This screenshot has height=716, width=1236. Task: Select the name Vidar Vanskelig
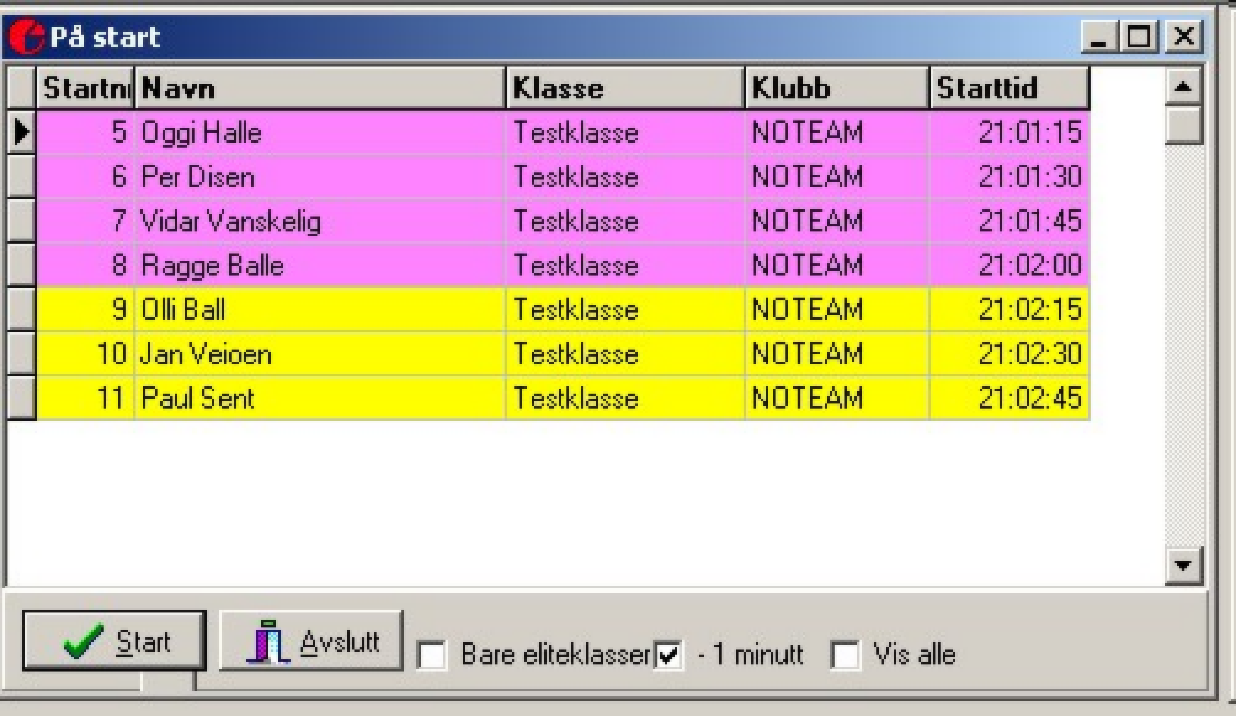[x=230, y=222]
